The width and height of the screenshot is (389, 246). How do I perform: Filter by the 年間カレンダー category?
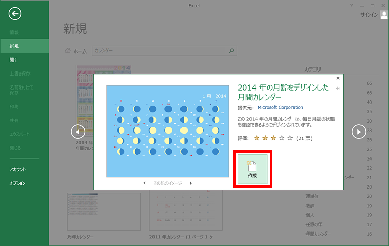pyautogui.click(x=318, y=234)
